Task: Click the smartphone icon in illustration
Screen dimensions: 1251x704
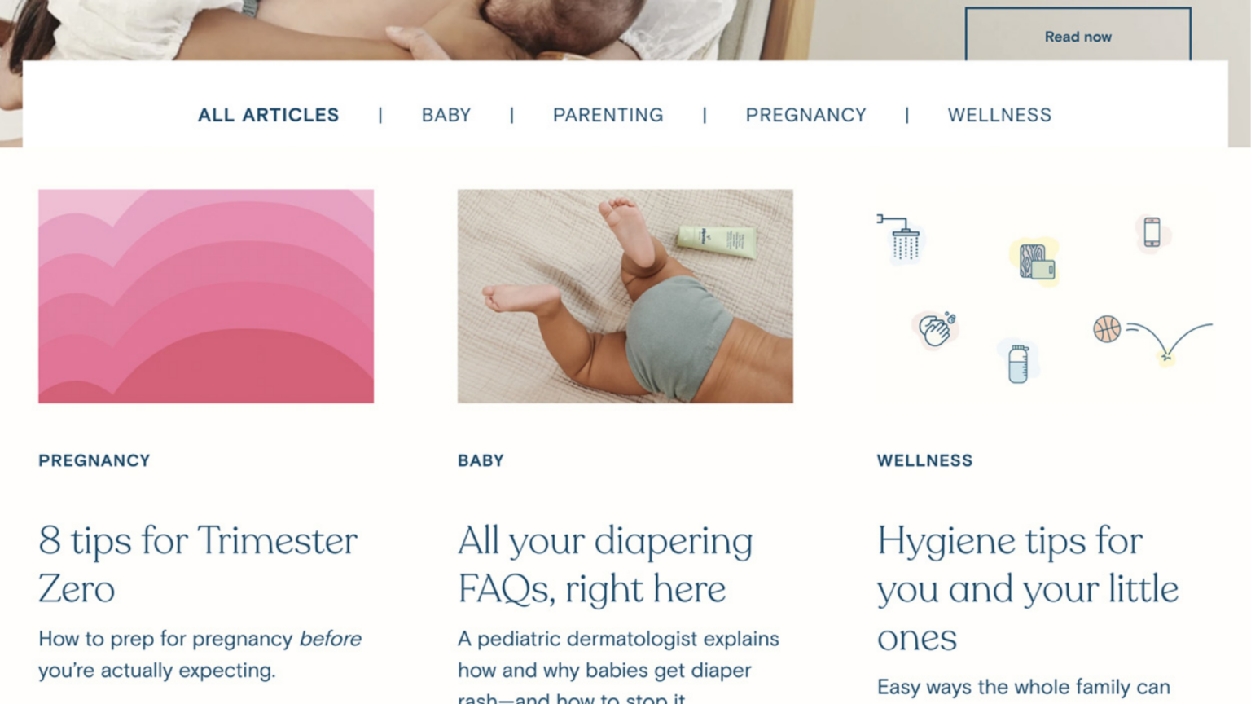Action: pos(1152,232)
